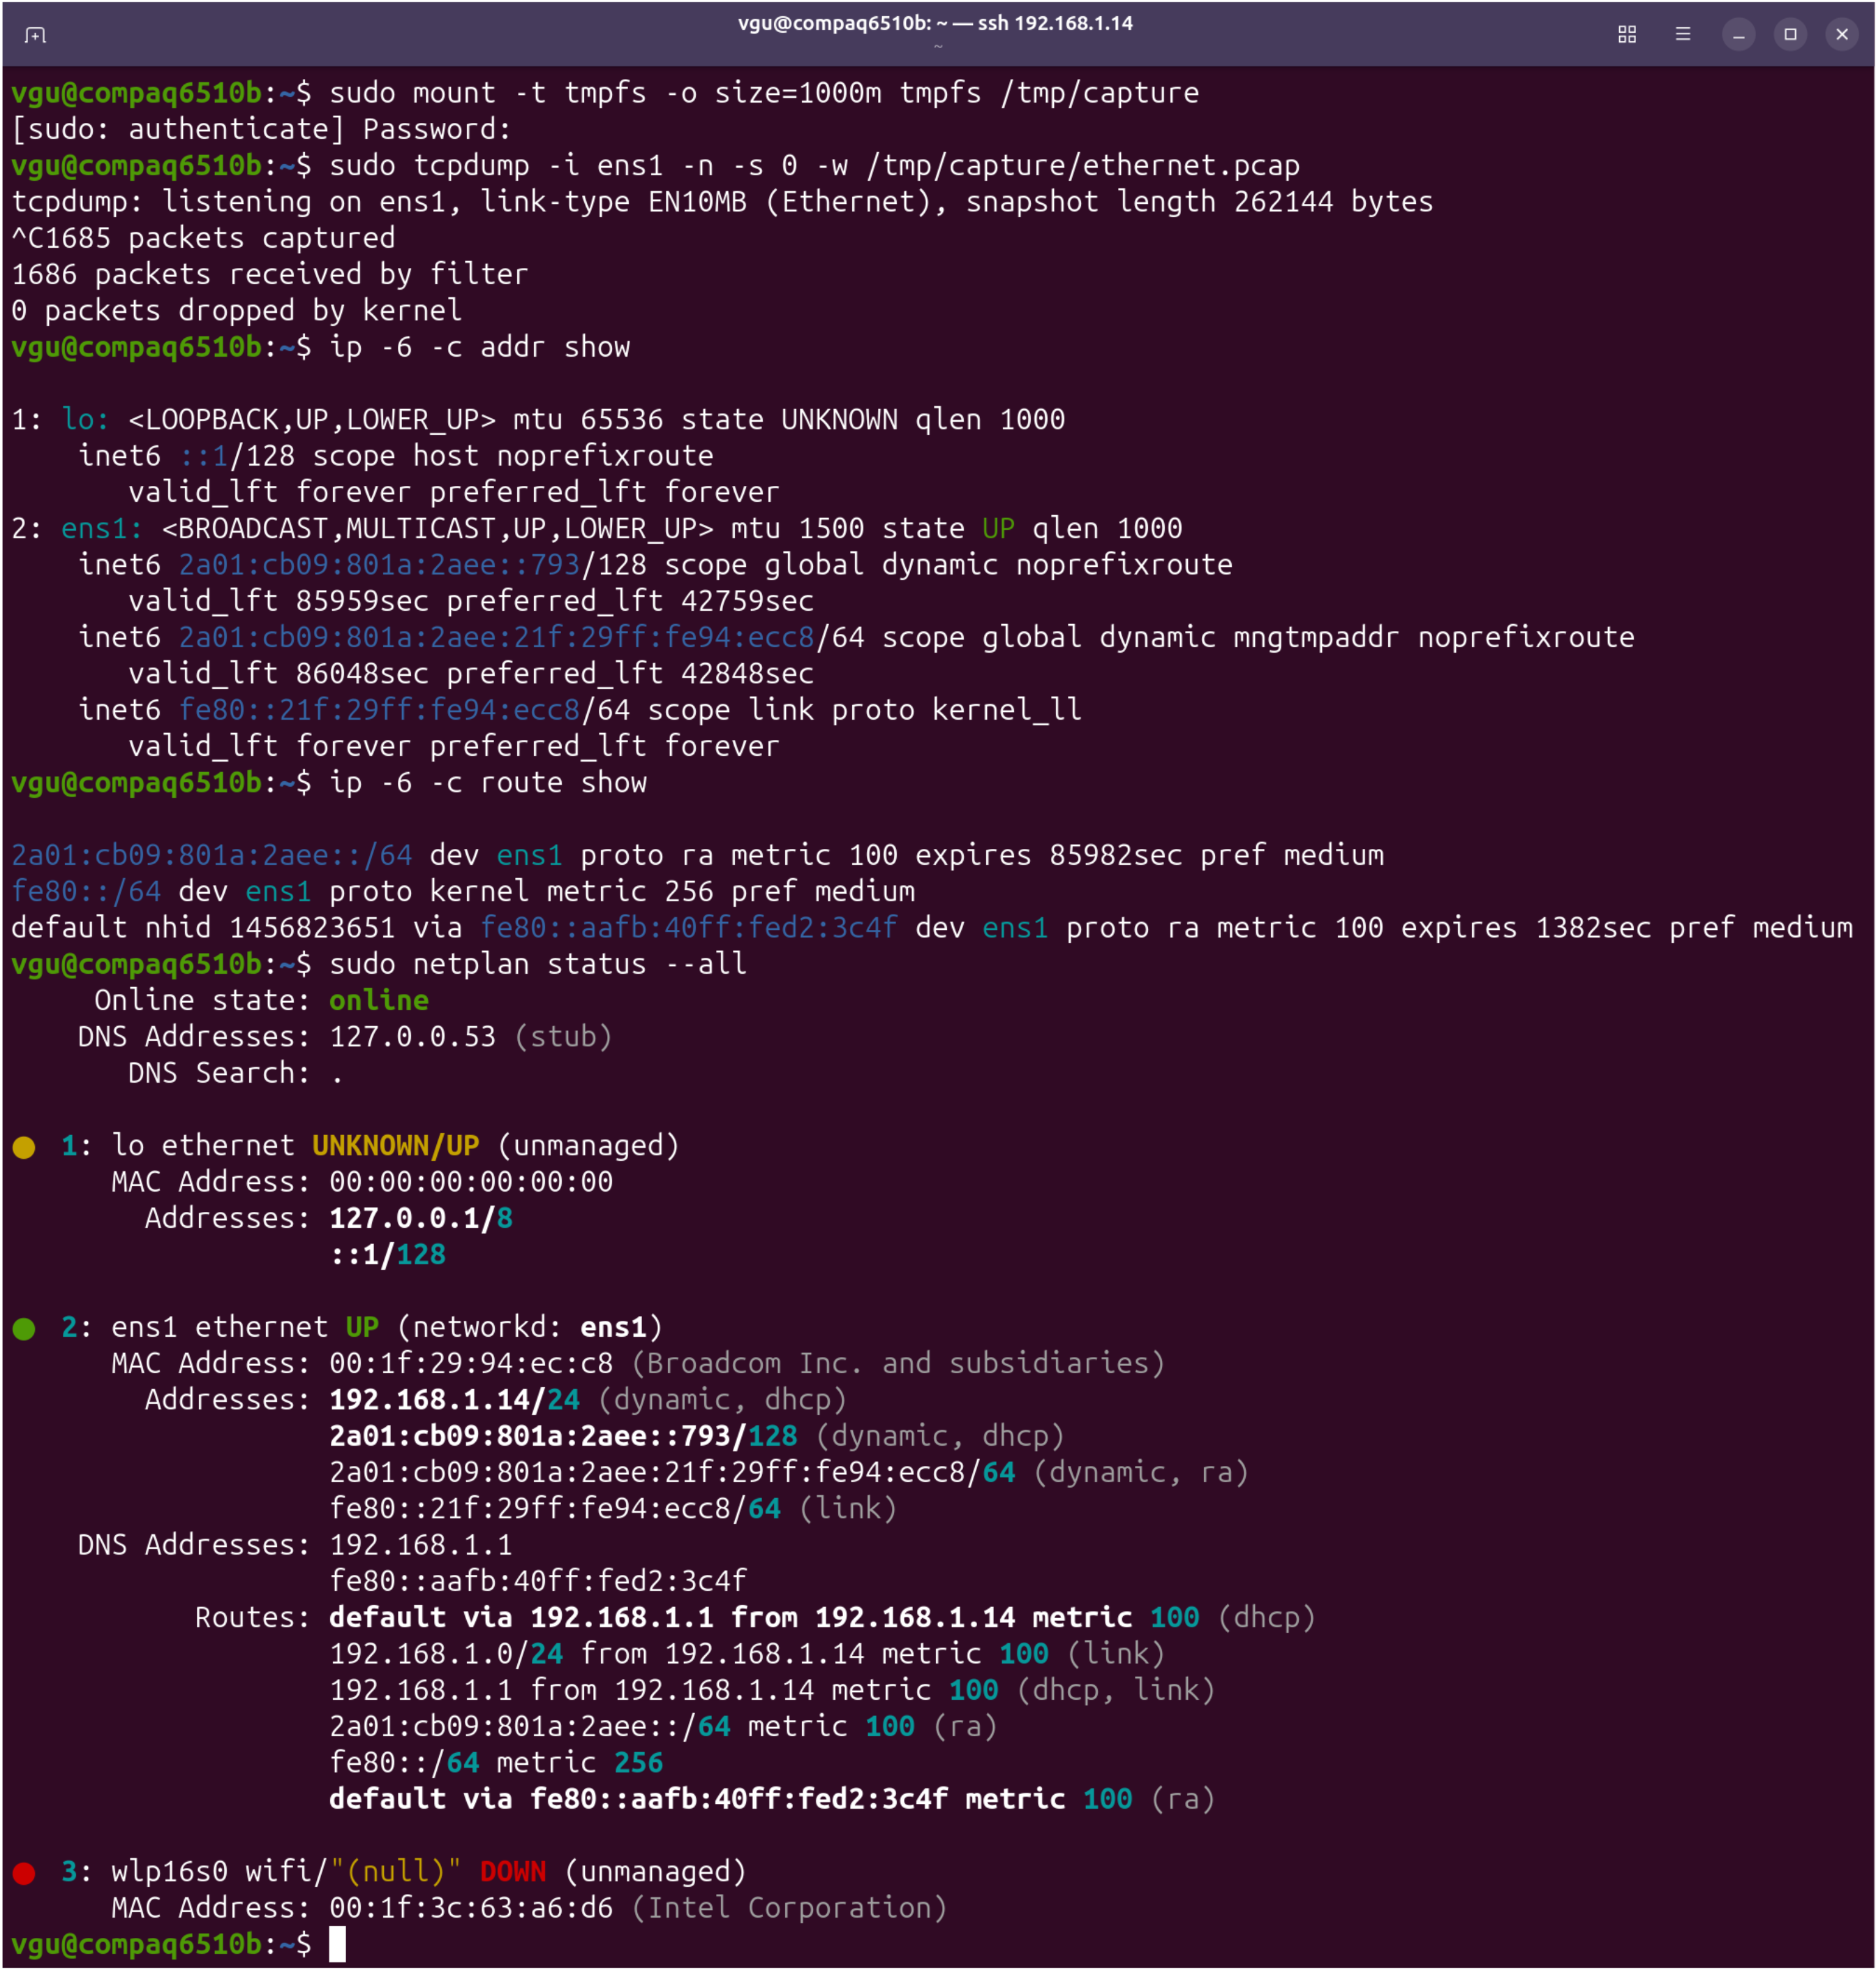1876x1970 pixels.
Task: Minimize the terminal window
Action: click(x=1738, y=34)
